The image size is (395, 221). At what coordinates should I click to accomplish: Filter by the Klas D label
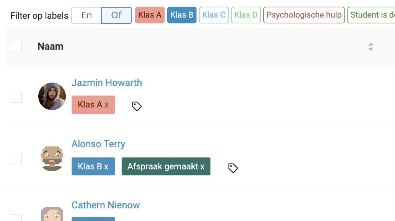coord(246,15)
